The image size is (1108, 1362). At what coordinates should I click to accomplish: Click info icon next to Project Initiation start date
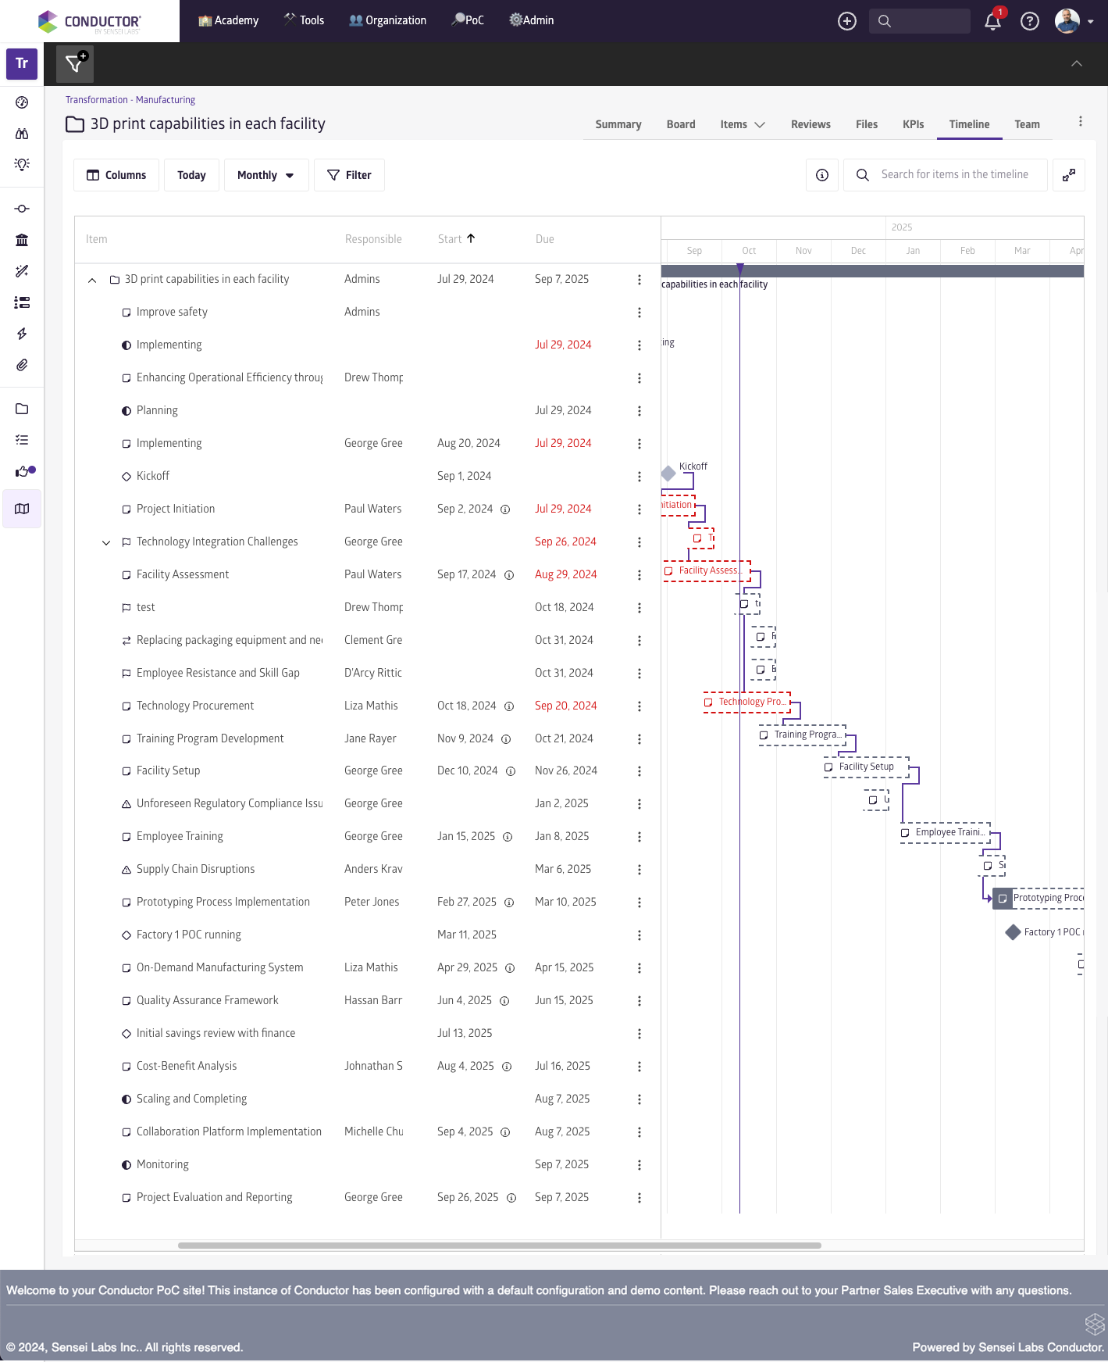point(505,509)
